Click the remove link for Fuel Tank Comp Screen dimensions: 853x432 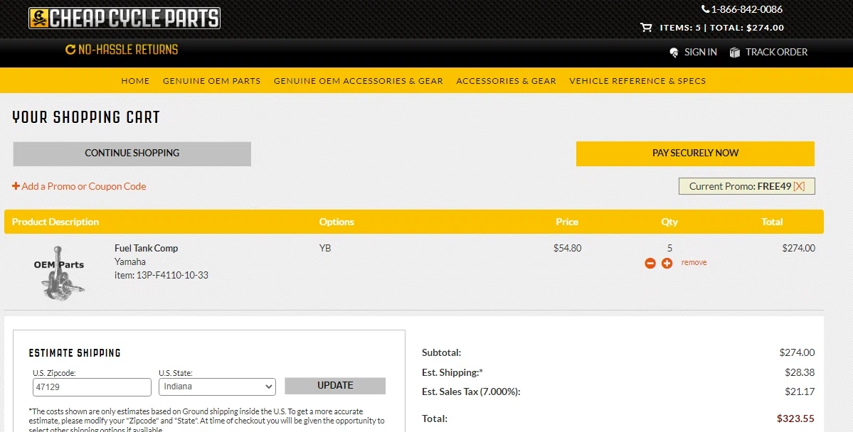694,262
